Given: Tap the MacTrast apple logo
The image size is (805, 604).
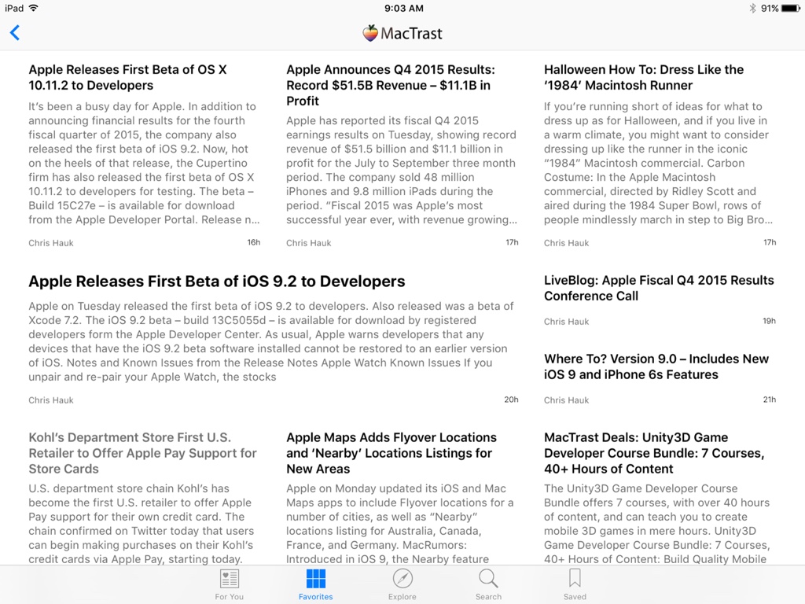Looking at the screenshot, I should 370,33.
